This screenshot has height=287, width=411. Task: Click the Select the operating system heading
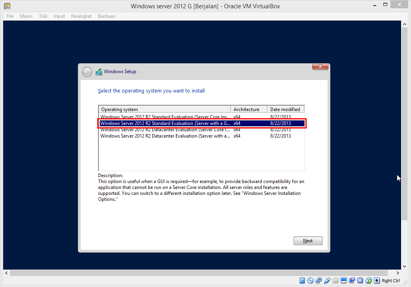(x=151, y=91)
